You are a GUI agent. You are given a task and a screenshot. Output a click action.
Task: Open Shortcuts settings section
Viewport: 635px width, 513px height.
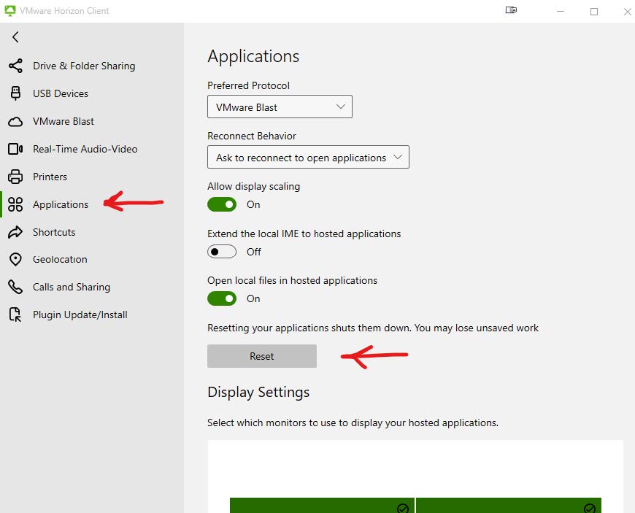pos(92,232)
